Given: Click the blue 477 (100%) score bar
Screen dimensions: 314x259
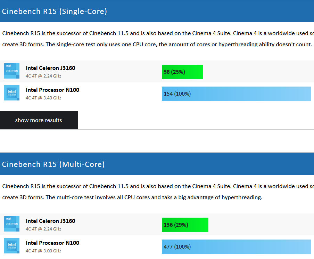Looking at the screenshot, I should 237,246.
